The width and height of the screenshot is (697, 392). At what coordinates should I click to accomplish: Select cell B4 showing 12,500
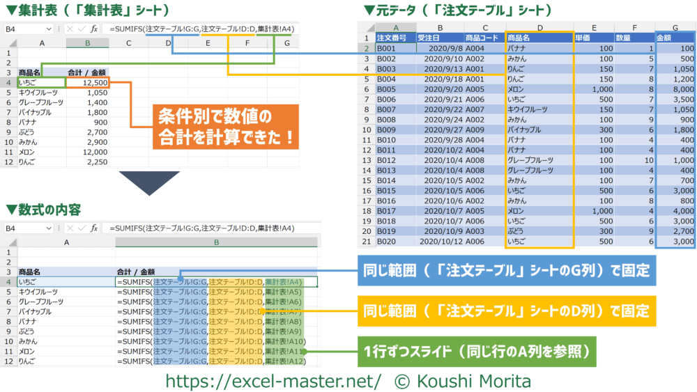click(x=87, y=82)
